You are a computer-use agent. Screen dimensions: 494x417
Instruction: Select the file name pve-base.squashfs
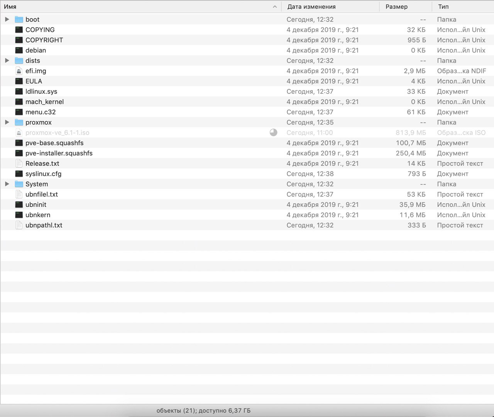click(x=54, y=143)
